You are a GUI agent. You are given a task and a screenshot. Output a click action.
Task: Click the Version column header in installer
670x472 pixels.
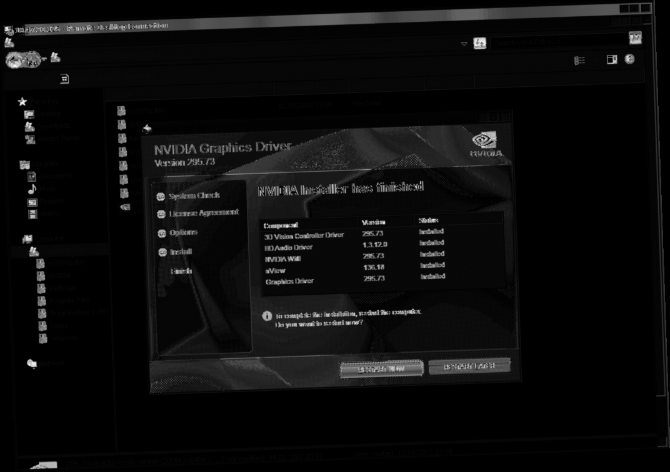click(x=374, y=222)
